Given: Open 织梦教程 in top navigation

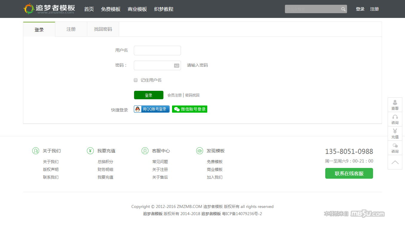Looking at the screenshot, I should [164, 9].
